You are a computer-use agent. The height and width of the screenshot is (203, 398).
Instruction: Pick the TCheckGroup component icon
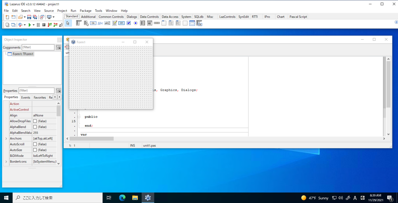point(178,23)
